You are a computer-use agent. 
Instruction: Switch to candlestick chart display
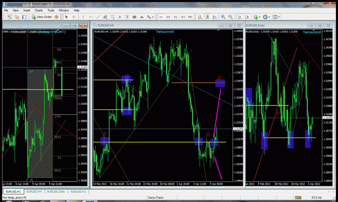click(x=207, y=17)
